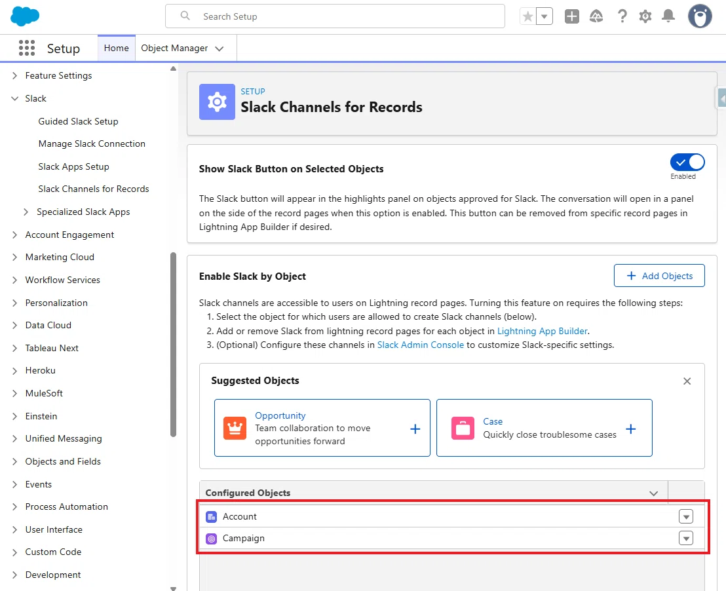Add Opportunity using its plus icon
The image size is (726, 591).
pyautogui.click(x=415, y=429)
